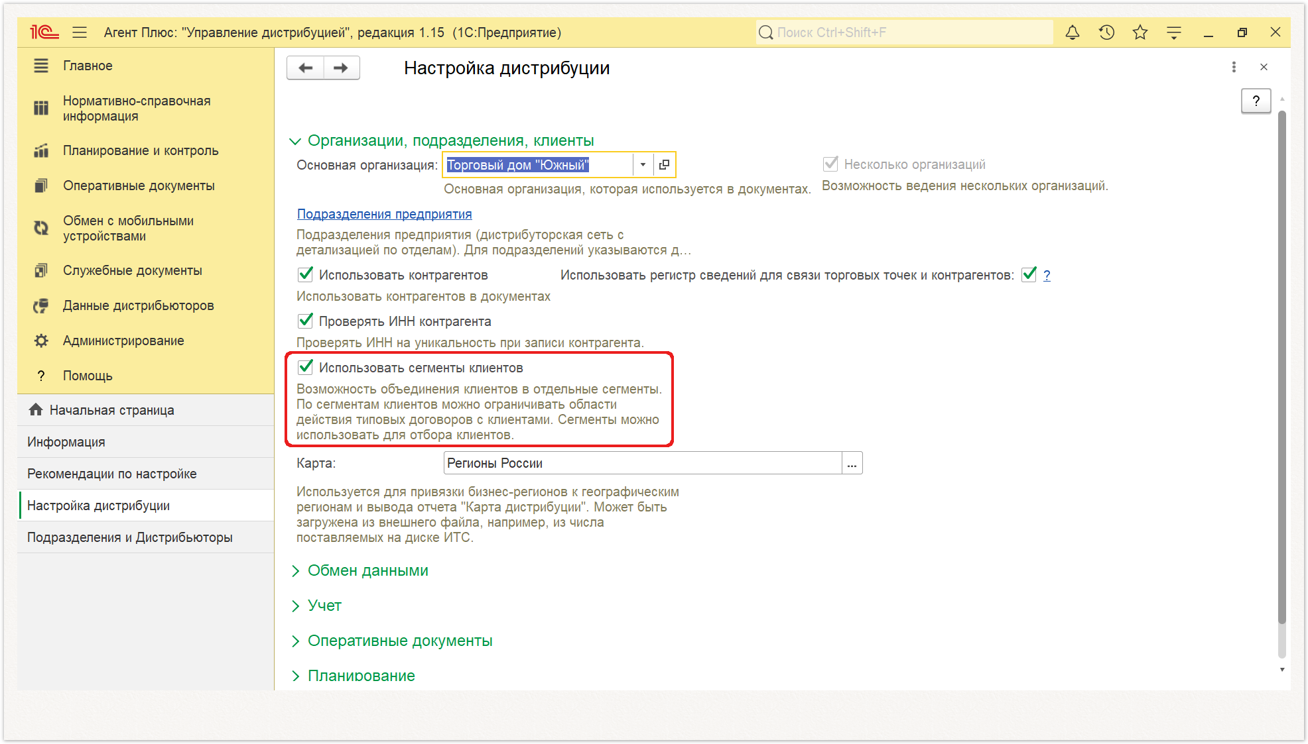Click Служебные документы icon
Image resolution: width=1308 pixels, height=744 pixels.
(41, 270)
